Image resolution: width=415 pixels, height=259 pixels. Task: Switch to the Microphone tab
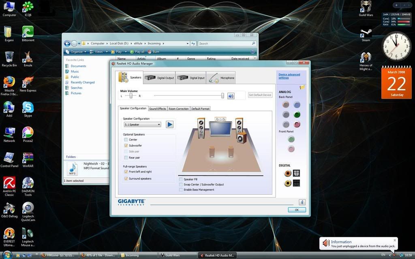(221, 78)
